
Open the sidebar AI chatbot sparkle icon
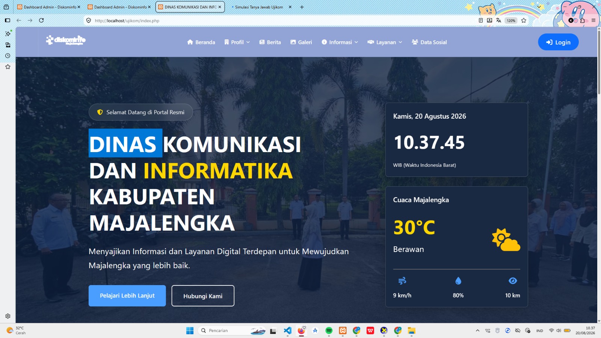[x=8, y=33]
